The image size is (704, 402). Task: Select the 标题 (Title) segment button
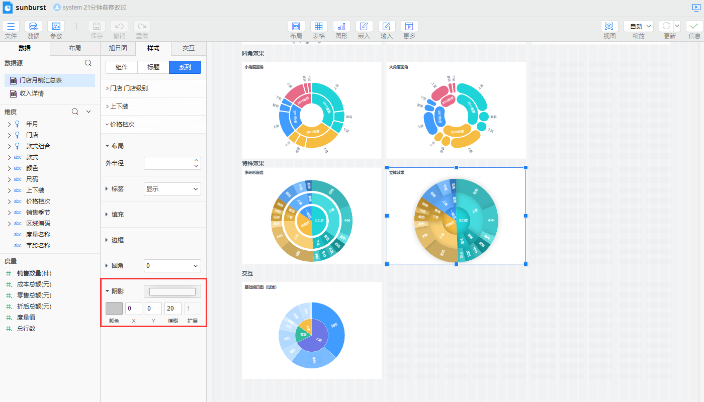coord(153,67)
